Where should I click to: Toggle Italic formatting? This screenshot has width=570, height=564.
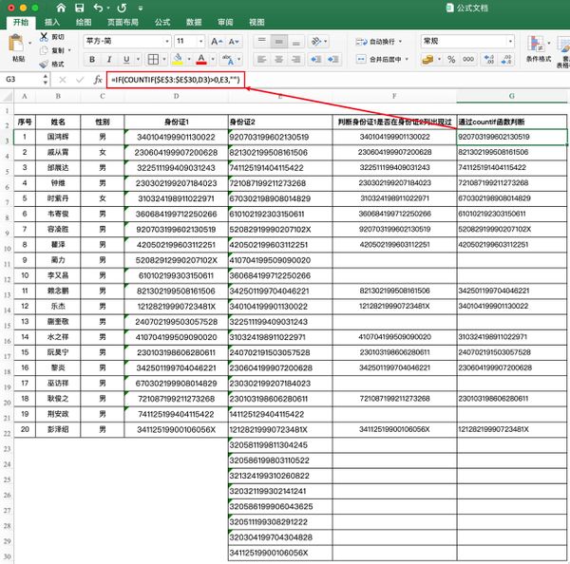pyautogui.click(x=106, y=59)
